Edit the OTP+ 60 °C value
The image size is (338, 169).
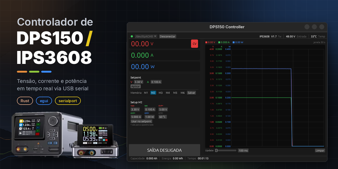[163, 117]
